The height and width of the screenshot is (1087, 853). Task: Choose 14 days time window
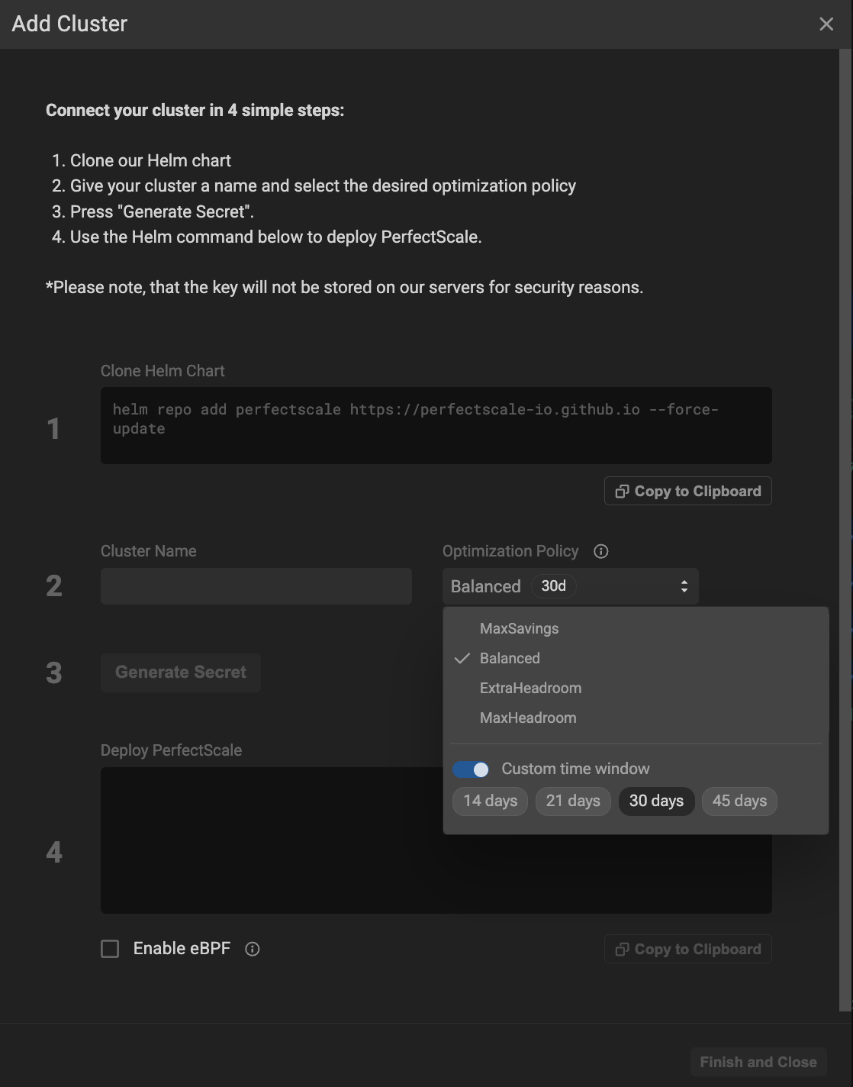[x=490, y=801]
